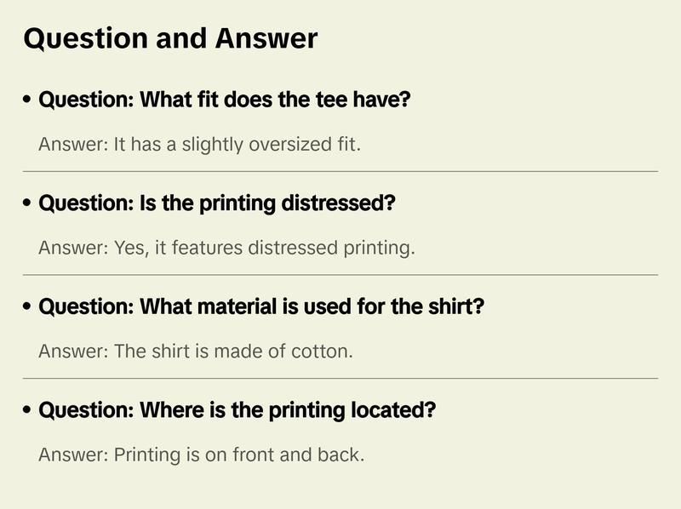Click the answer "Yes, it features distressed printing."
This screenshot has width=681, height=509.
coord(226,249)
